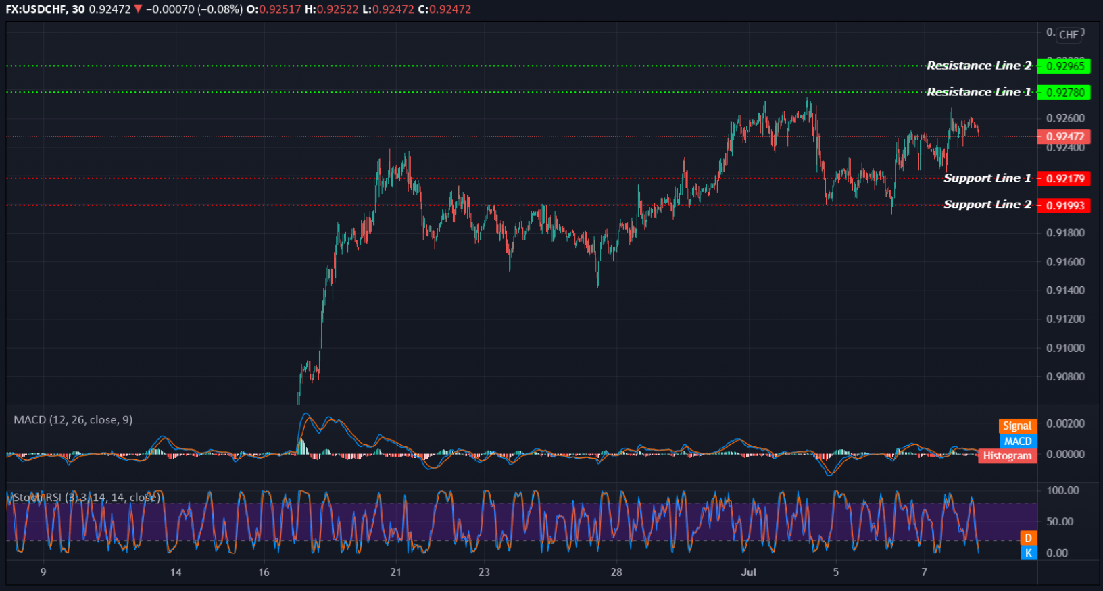Click the 9 date on time axis
This screenshot has width=1103, height=591.
[43, 572]
